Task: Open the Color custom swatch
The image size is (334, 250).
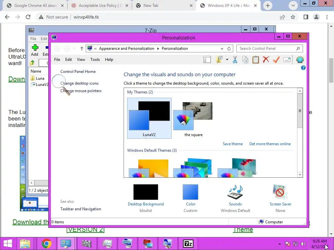Action: click(190, 192)
